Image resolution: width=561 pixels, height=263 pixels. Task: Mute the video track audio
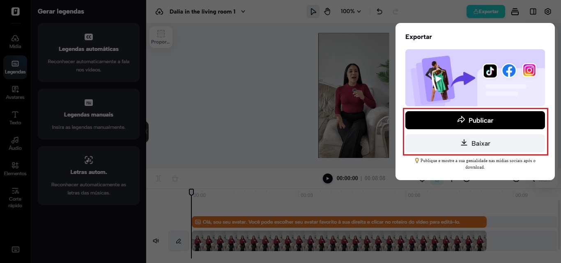156,241
